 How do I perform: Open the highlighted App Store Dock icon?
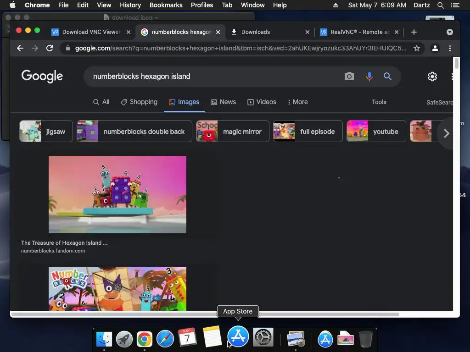(238, 336)
